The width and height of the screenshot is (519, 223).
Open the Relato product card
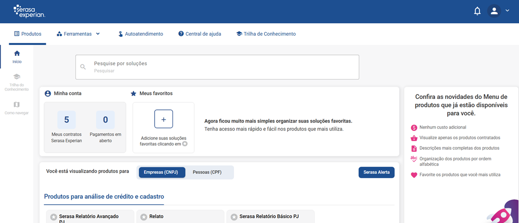[x=180, y=217]
